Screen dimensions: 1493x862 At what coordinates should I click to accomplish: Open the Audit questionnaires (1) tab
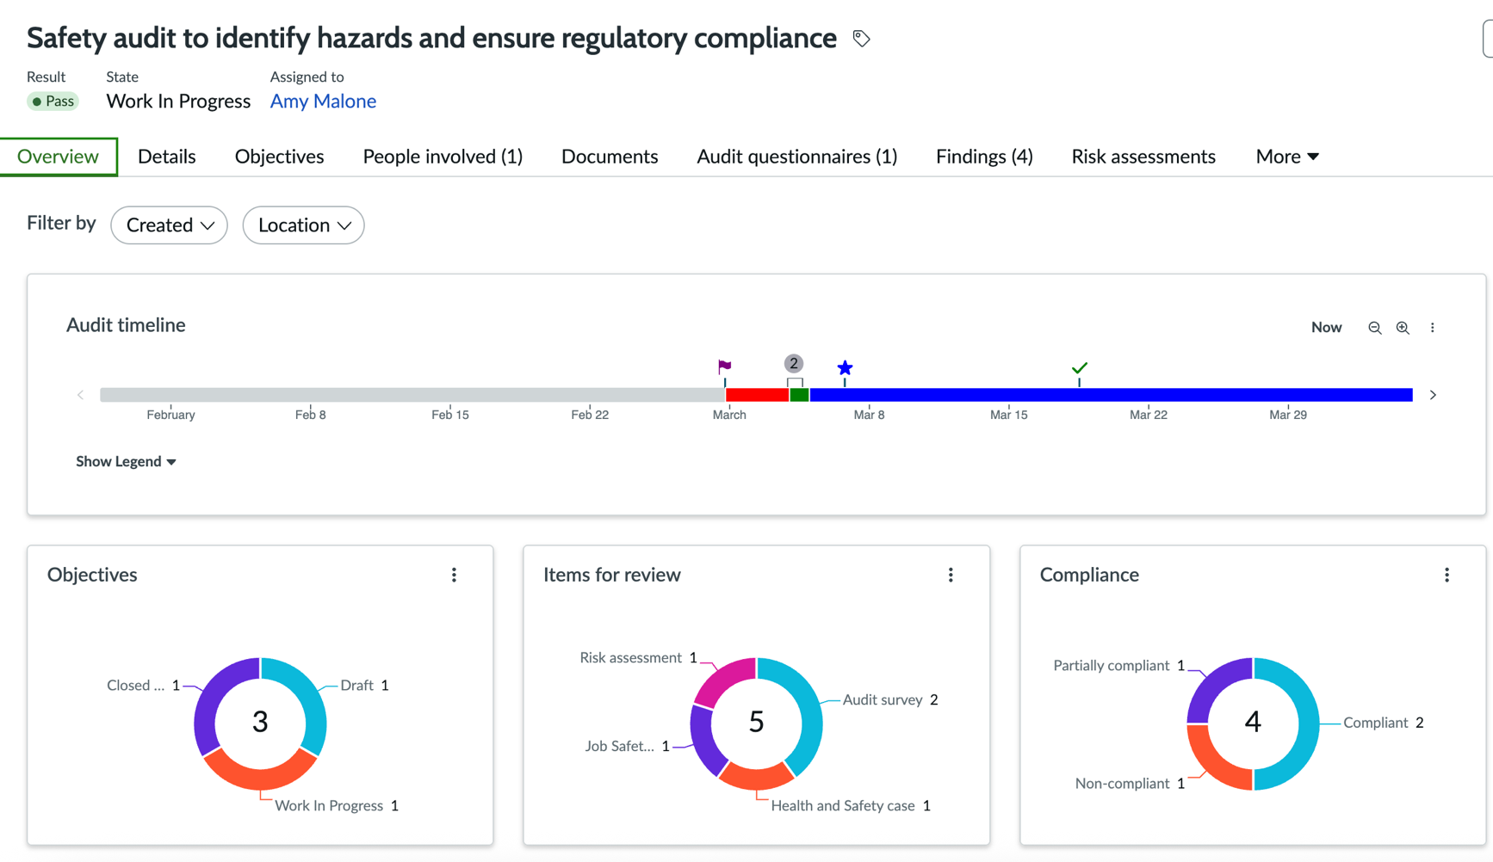(x=797, y=157)
